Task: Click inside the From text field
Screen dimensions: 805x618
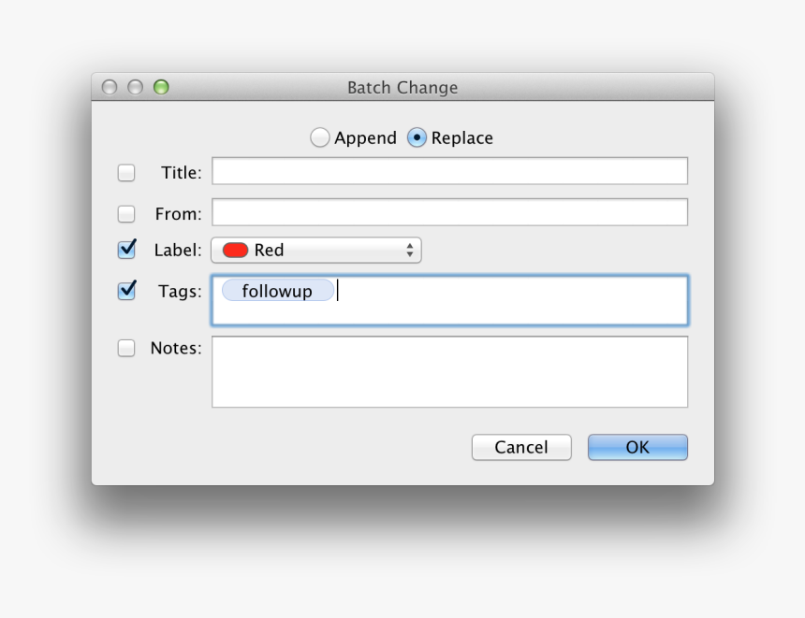Action: pyautogui.click(x=449, y=212)
